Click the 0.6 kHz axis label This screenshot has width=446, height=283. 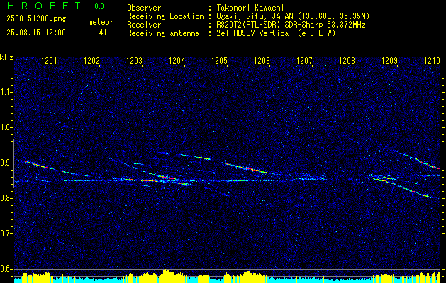coord(6,269)
